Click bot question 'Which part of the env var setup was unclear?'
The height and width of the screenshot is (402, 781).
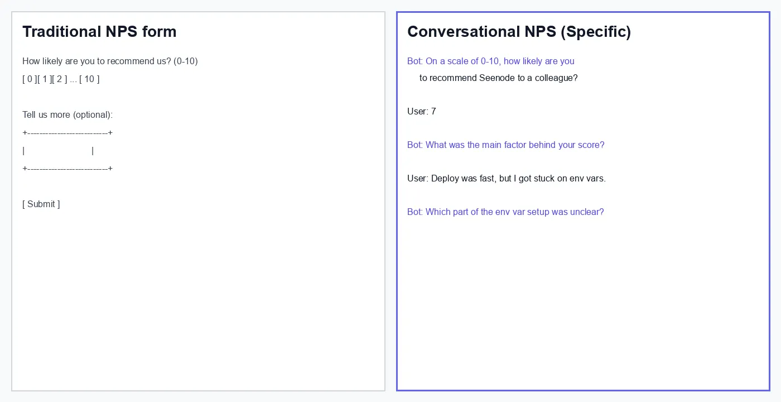click(x=505, y=212)
